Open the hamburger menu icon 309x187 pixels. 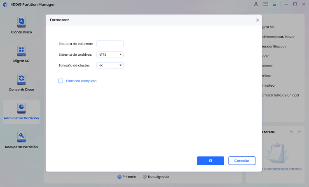274,4
